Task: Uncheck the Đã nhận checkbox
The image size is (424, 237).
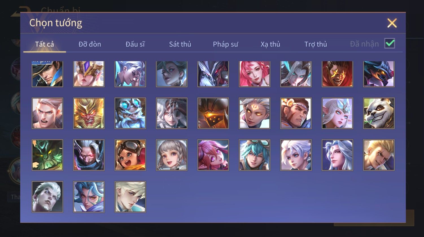Action: coord(390,44)
